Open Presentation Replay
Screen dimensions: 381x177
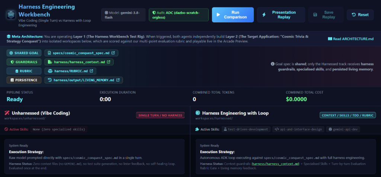tap(281, 15)
